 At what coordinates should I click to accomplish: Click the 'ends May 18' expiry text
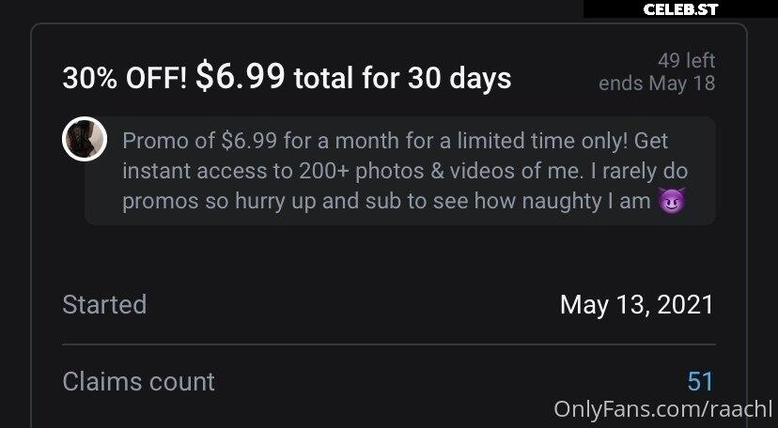click(657, 83)
